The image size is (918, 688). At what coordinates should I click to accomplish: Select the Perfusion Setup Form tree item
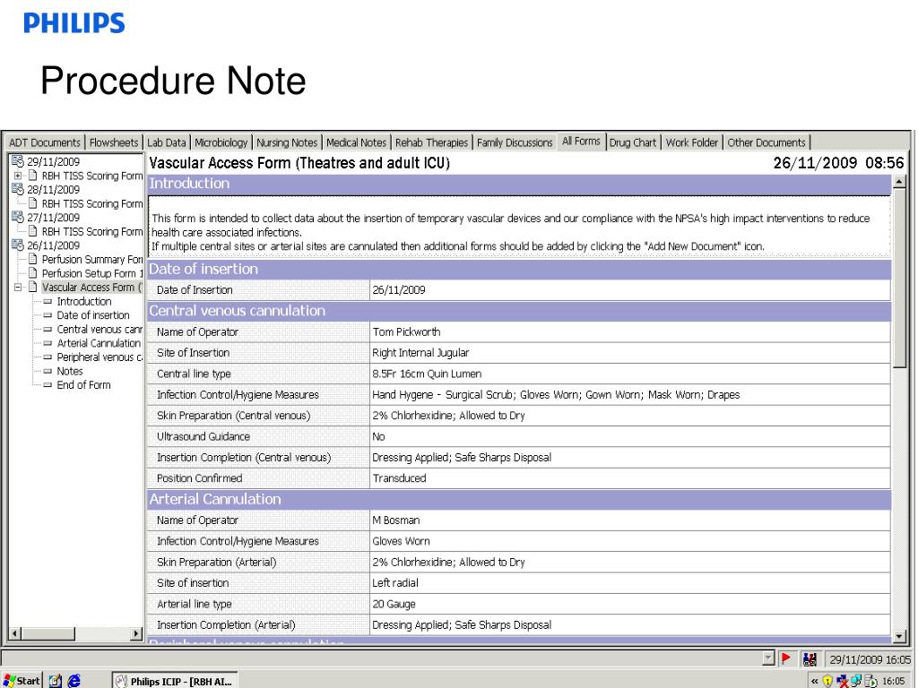92,273
